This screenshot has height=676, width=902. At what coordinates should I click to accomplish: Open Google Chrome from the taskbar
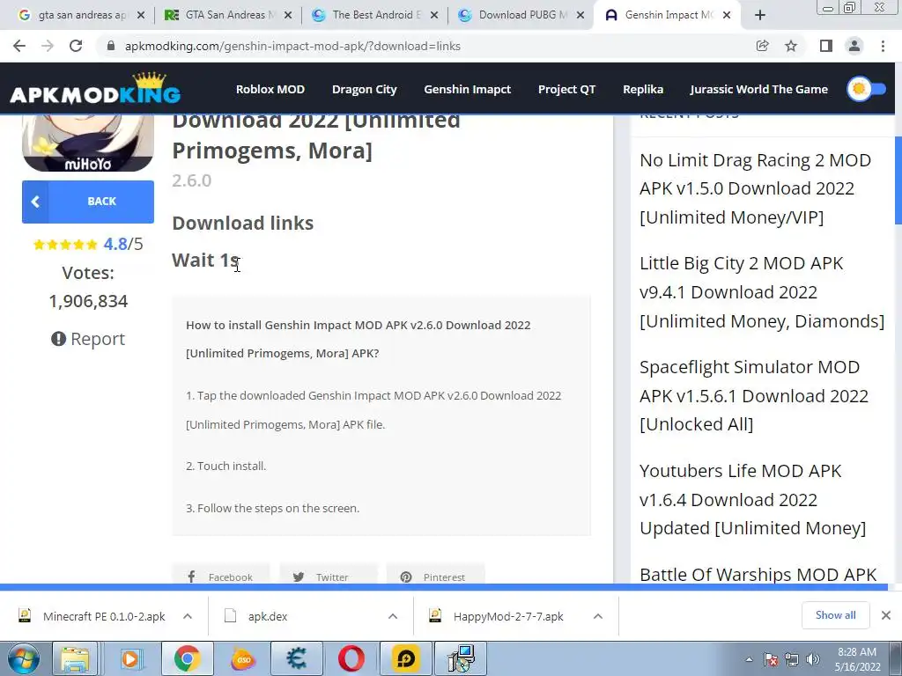click(187, 658)
